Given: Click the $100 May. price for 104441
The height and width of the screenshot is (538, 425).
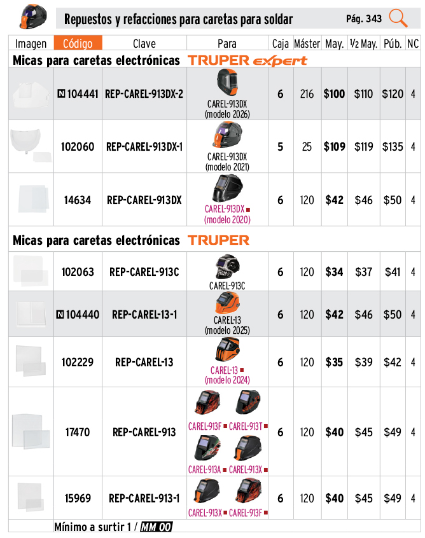Looking at the screenshot, I should pyautogui.click(x=334, y=94).
